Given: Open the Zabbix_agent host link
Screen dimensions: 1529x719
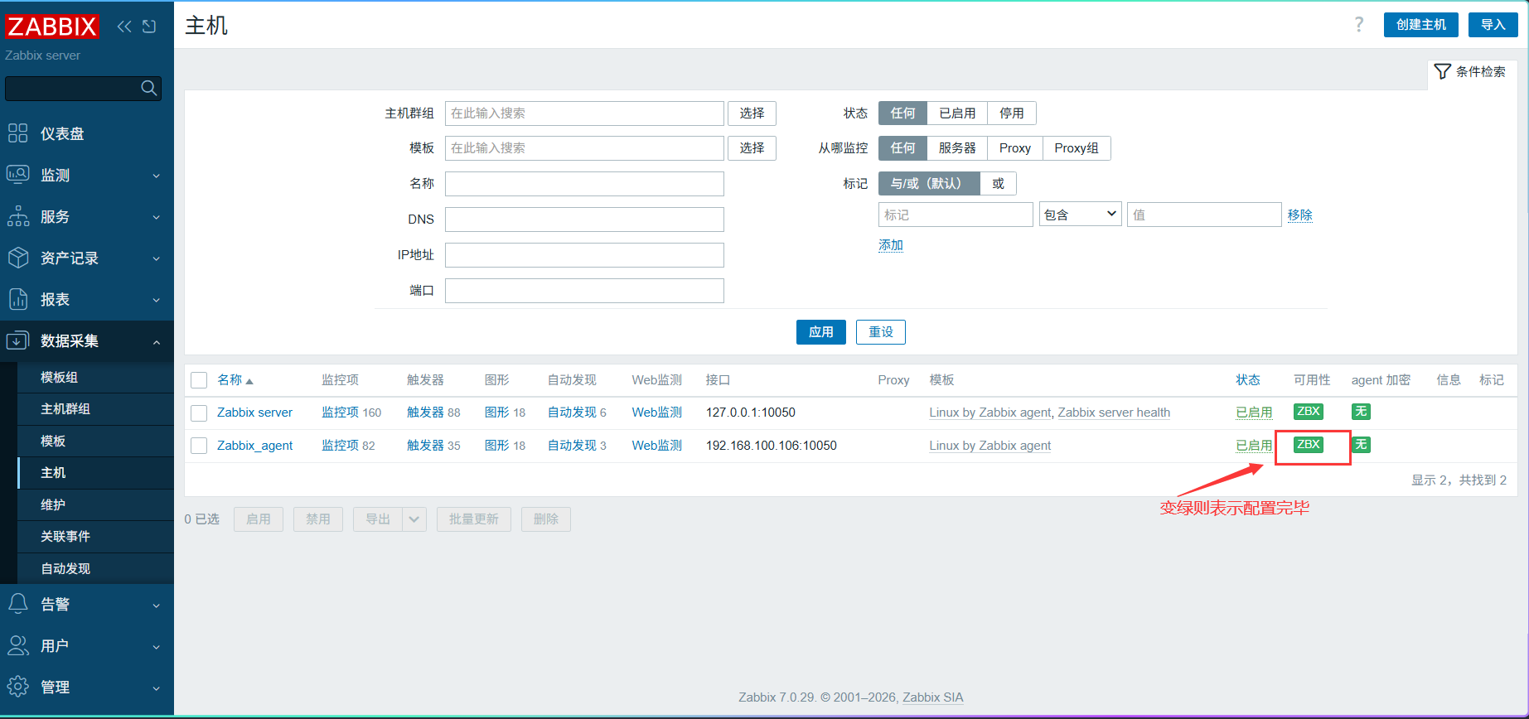Looking at the screenshot, I should [x=254, y=446].
